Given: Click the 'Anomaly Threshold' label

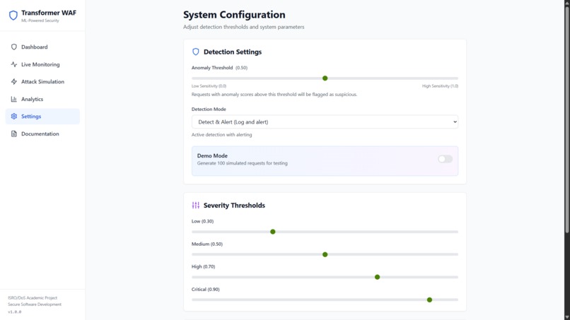Looking at the screenshot, I should coord(212,68).
